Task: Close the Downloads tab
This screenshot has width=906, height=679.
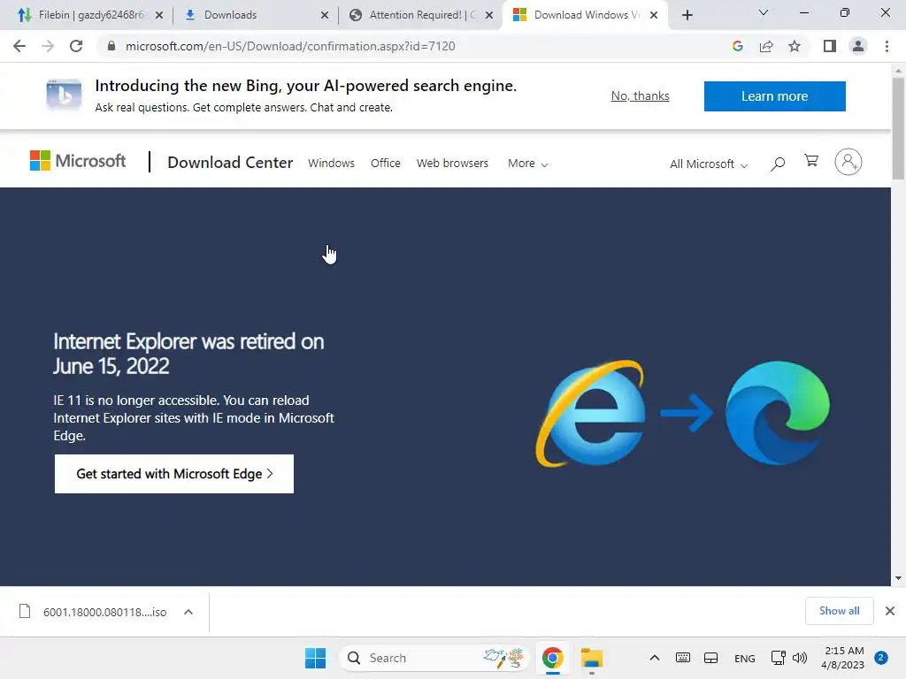Action: coord(325,15)
